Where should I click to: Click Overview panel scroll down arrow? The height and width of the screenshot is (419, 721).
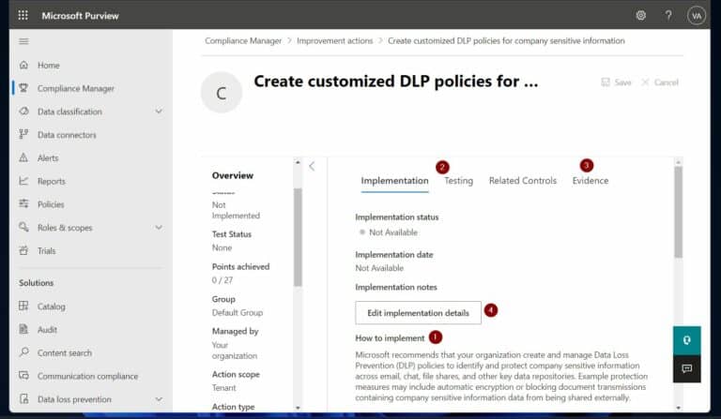(x=298, y=408)
